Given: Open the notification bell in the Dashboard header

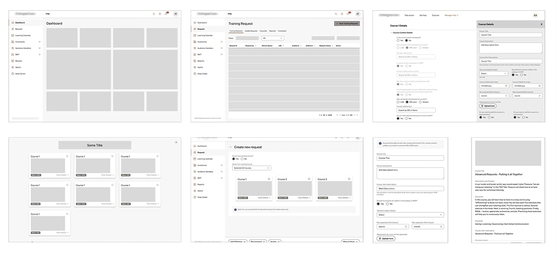Looking at the screenshot, I should click(167, 13).
